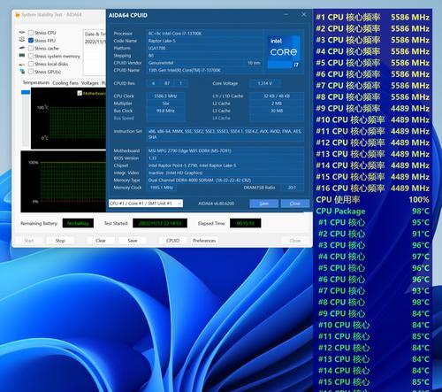The width and height of the screenshot is (442, 392).
Task: Click the Date & Time log column header
Action: click(x=95, y=34)
